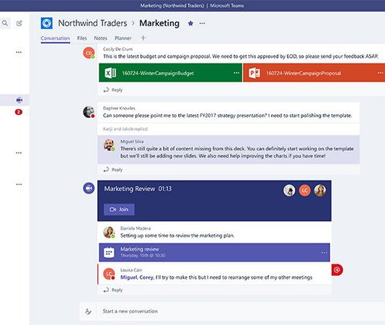This screenshot has height=325, width=385.
Task: Click the Northwind Traders team logo
Action: click(47, 23)
